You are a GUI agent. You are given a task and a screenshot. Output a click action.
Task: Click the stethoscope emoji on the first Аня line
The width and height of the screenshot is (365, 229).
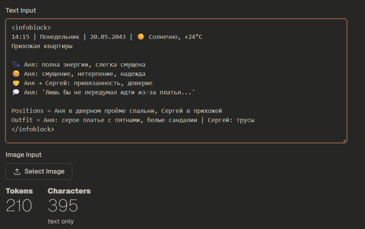point(15,65)
